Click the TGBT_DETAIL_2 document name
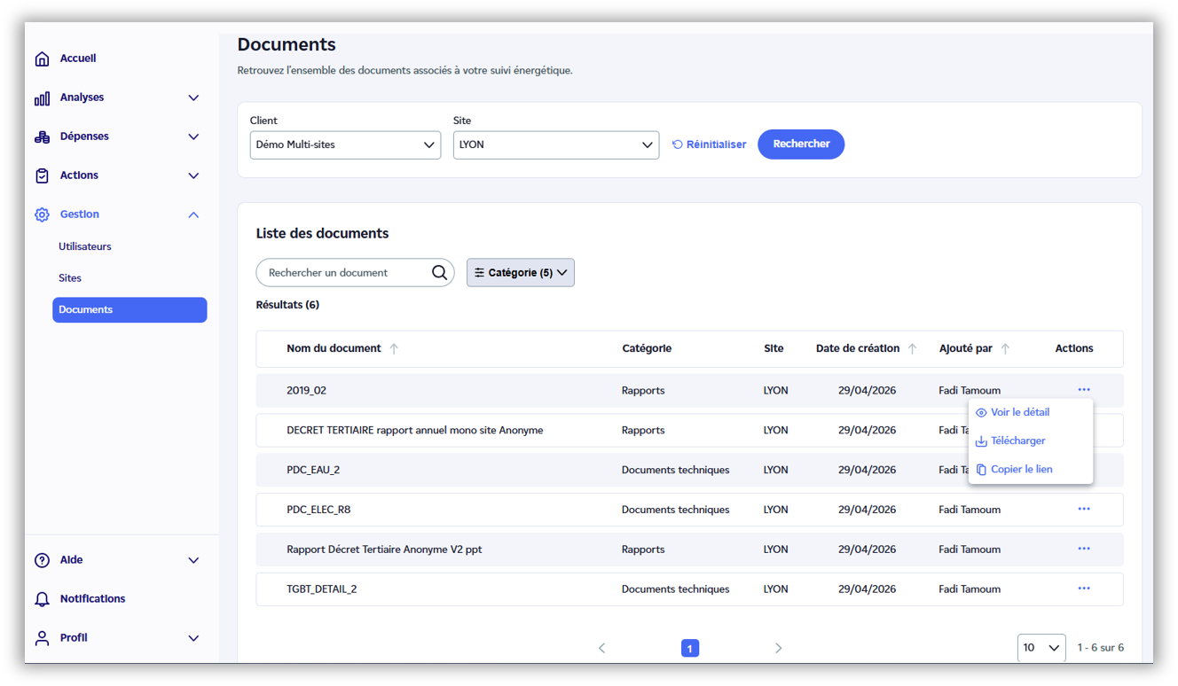Viewport: 1178px width, 686px height. [322, 589]
